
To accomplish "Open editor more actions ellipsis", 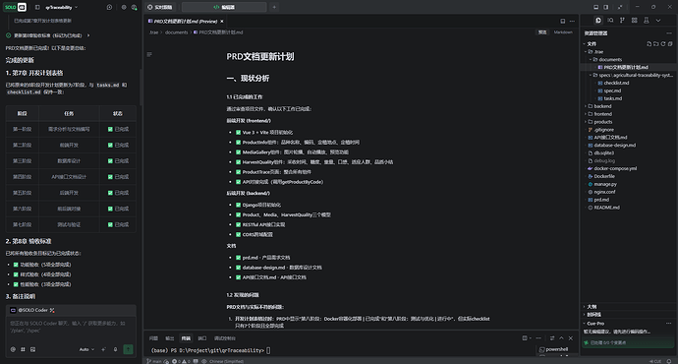I will click(572, 22).
